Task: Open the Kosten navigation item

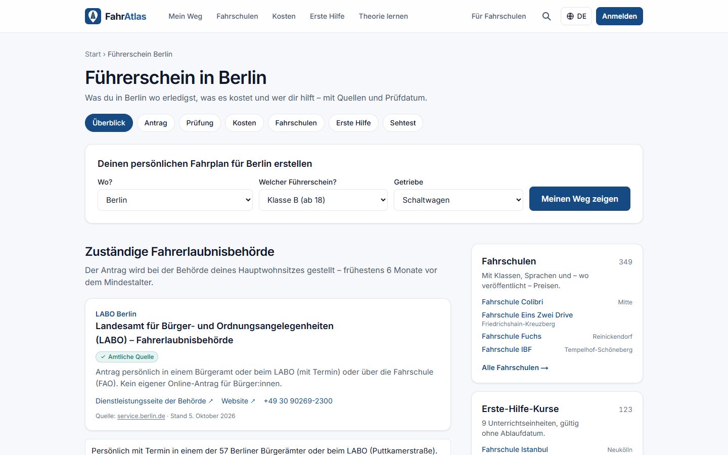Action: [284, 16]
